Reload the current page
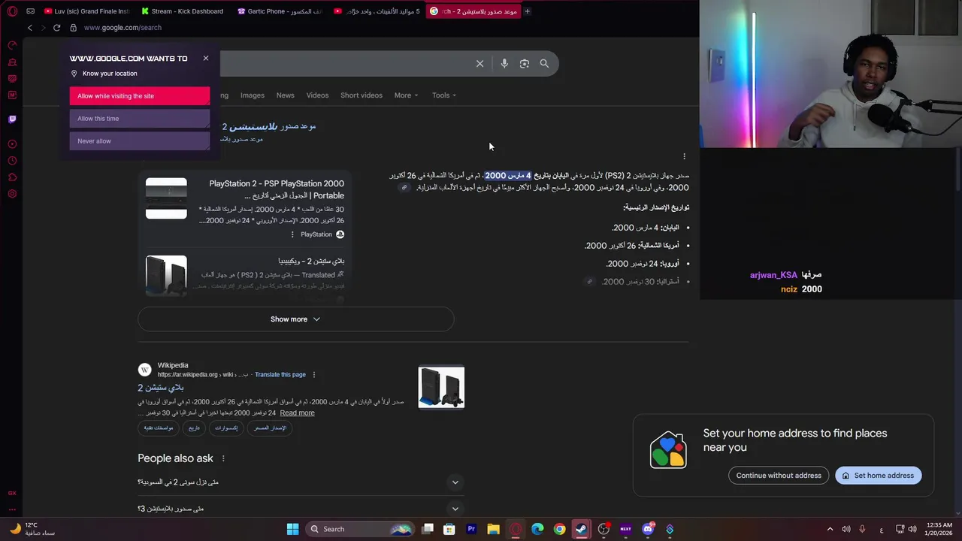 pos(56,28)
